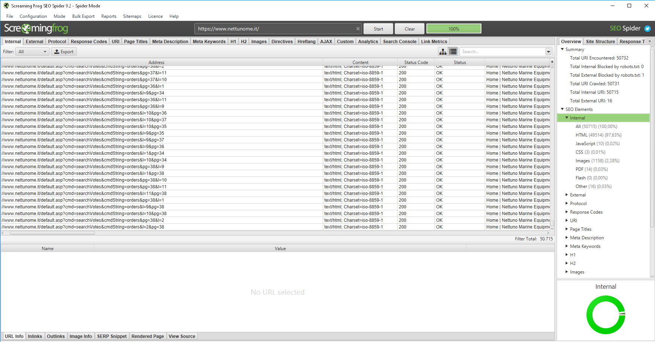Click the Screaming Frog logo

click(36, 29)
